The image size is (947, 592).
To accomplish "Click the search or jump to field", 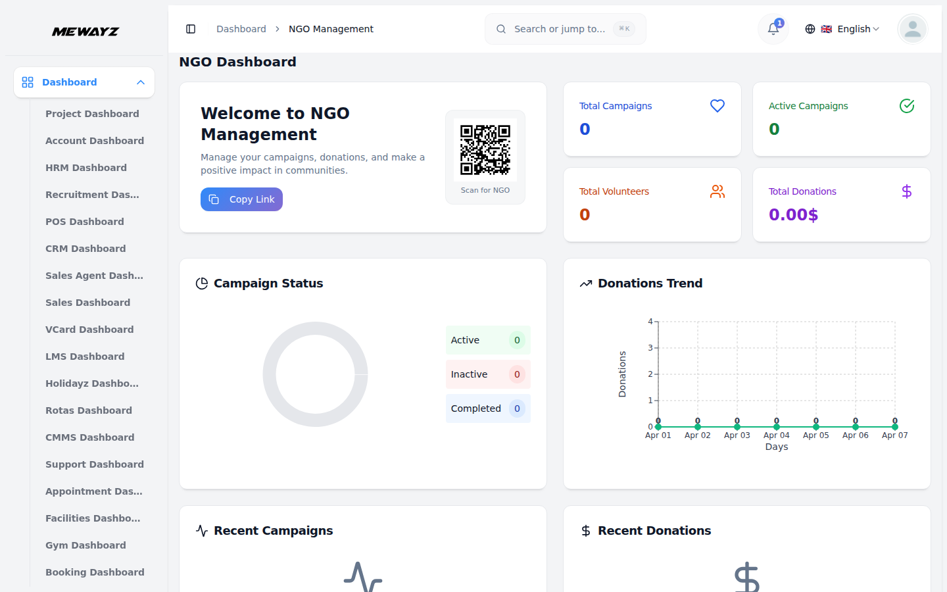I will click(566, 29).
